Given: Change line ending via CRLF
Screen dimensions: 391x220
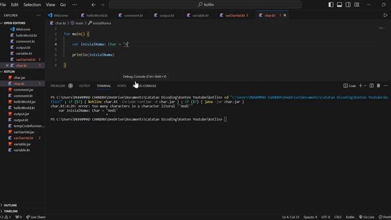Looking at the screenshot, I should click(x=338, y=217).
